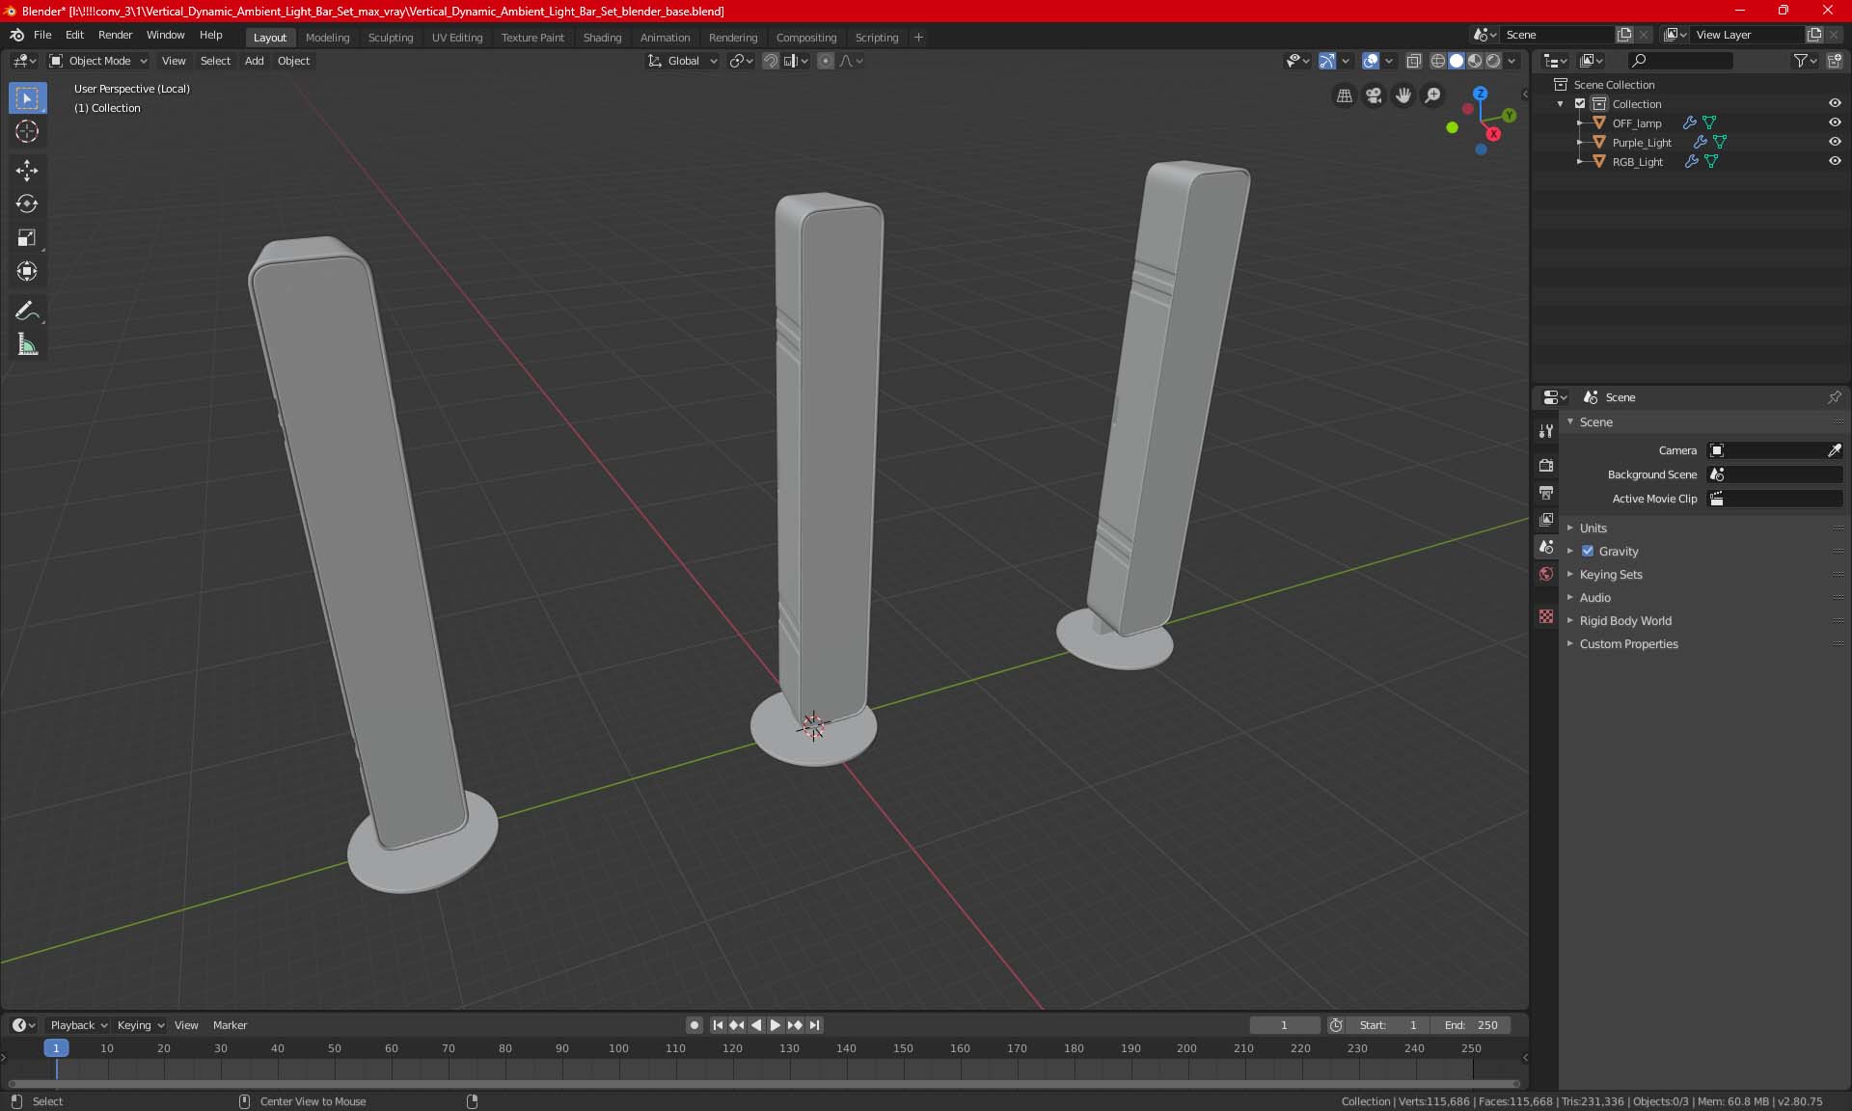The width and height of the screenshot is (1852, 1111).
Task: Pin the Scene properties panel
Action: (x=1834, y=397)
